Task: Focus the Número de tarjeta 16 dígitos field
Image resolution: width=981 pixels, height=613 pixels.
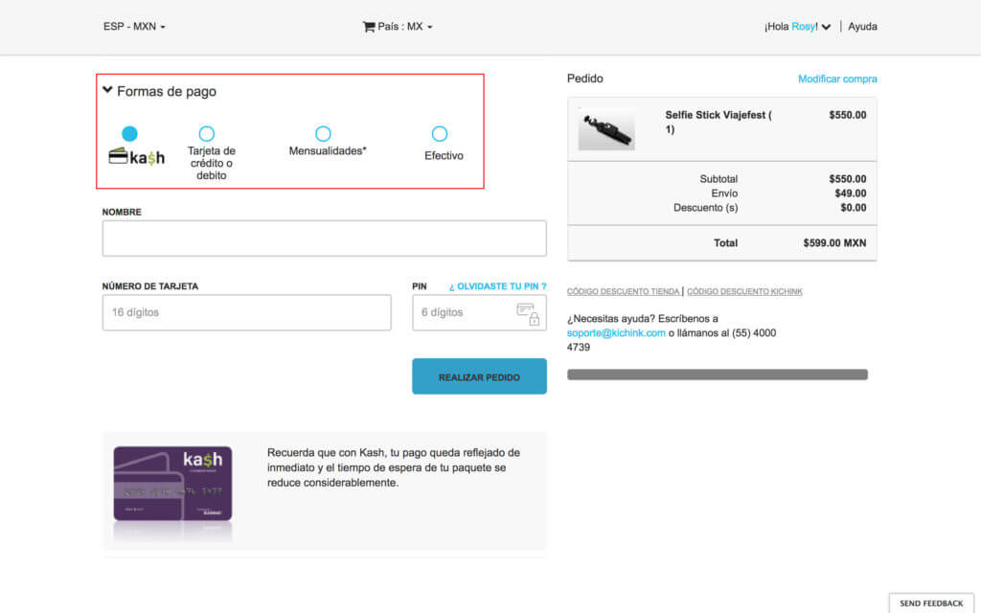Action: [246, 312]
